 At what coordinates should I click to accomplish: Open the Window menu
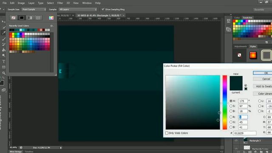coord(87,3)
